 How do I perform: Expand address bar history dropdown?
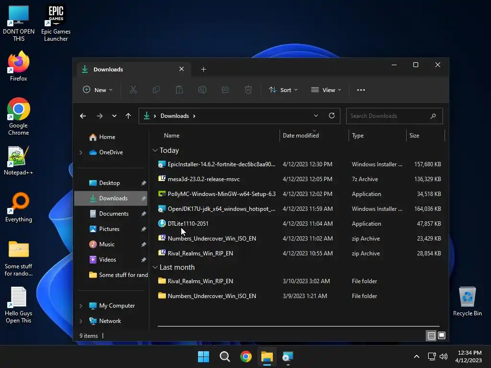[316, 116]
